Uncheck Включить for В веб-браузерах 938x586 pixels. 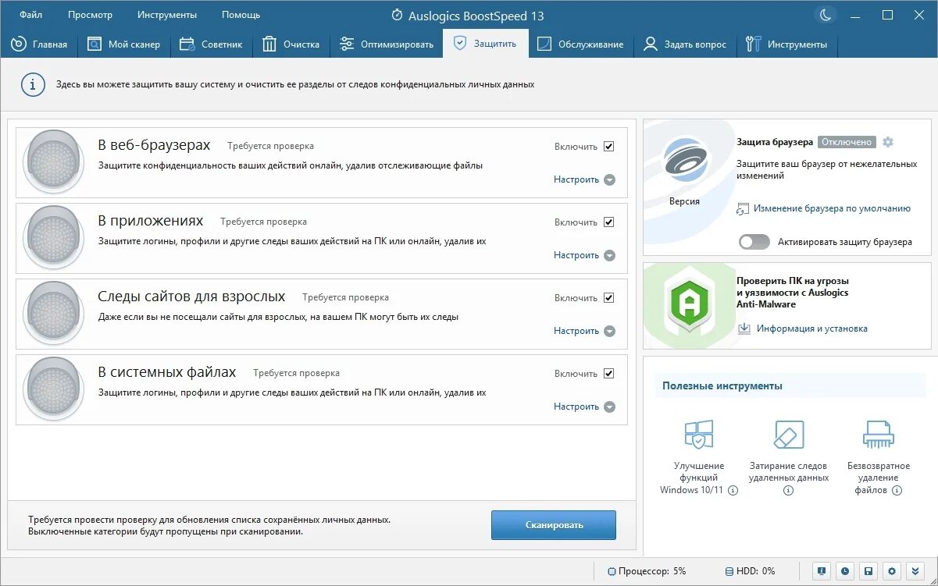[609, 147]
